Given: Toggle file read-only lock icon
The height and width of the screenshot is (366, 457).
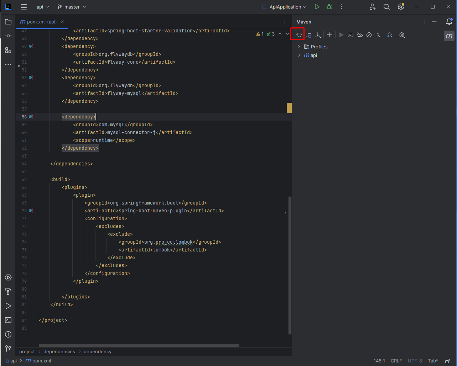Looking at the screenshot, I should [447, 361].
